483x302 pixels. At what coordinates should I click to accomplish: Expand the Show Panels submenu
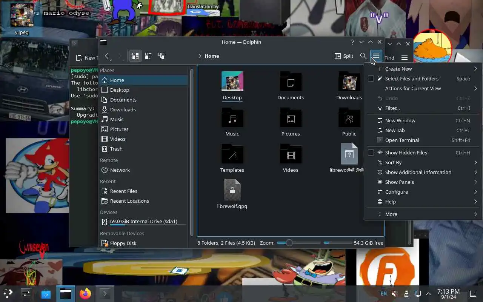[x=423, y=182]
